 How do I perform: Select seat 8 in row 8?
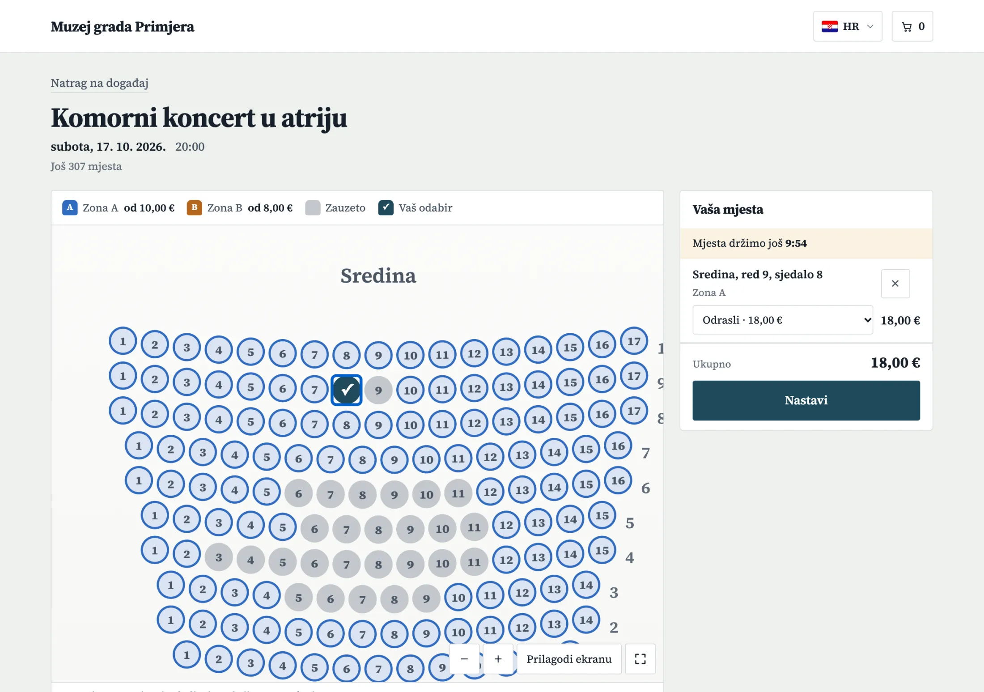[347, 425]
